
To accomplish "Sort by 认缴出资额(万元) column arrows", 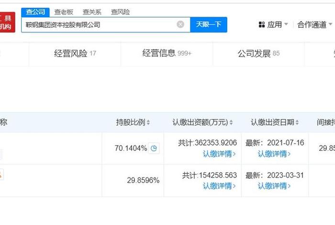I will point(231,123).
